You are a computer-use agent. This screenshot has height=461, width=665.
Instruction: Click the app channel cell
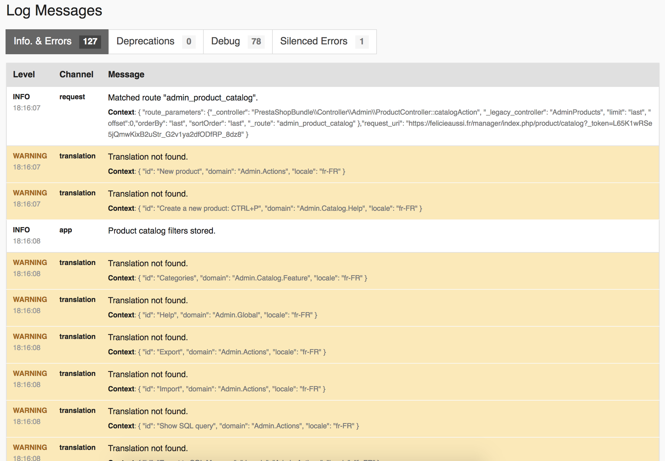click(x=66, y=230)
